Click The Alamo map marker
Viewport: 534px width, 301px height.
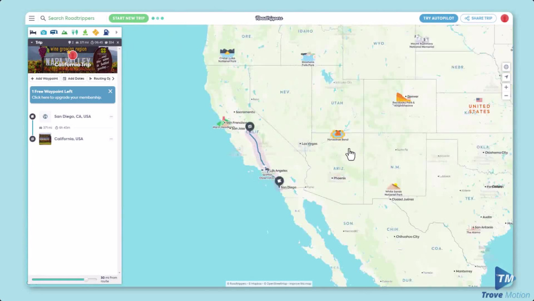473,228
